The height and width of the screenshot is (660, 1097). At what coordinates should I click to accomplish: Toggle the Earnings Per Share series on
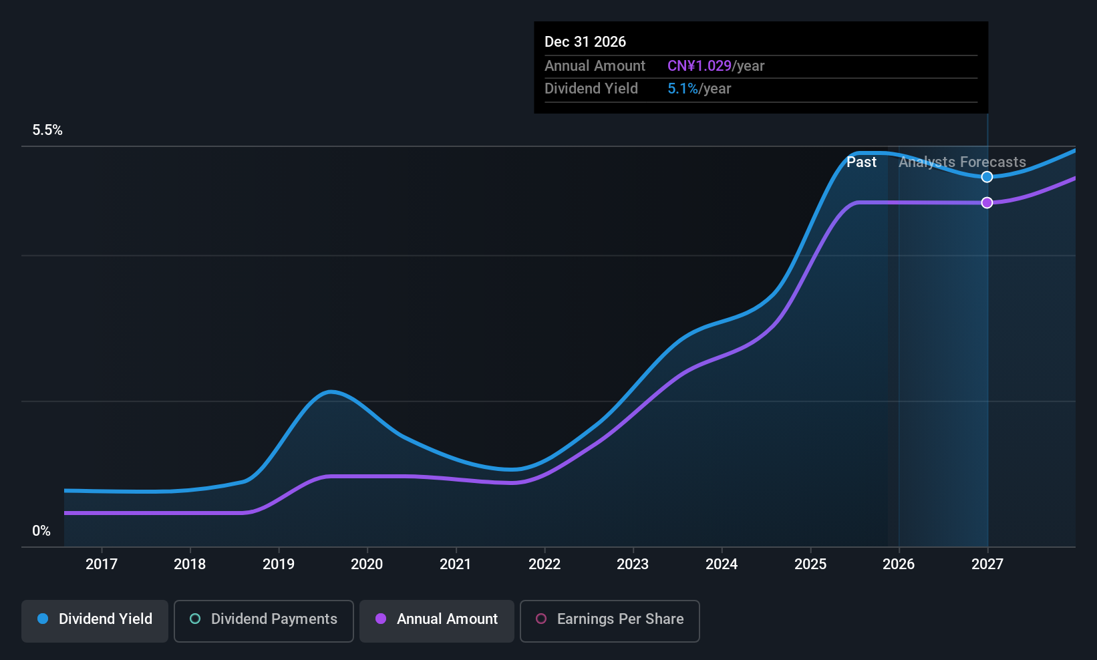point(609,621)
